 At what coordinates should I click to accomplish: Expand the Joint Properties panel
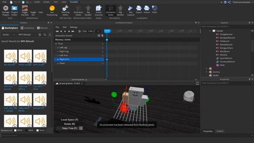pos(79,79)
